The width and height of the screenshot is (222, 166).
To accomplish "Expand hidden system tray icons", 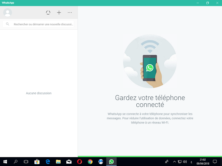I will click(x=174, y=162).
